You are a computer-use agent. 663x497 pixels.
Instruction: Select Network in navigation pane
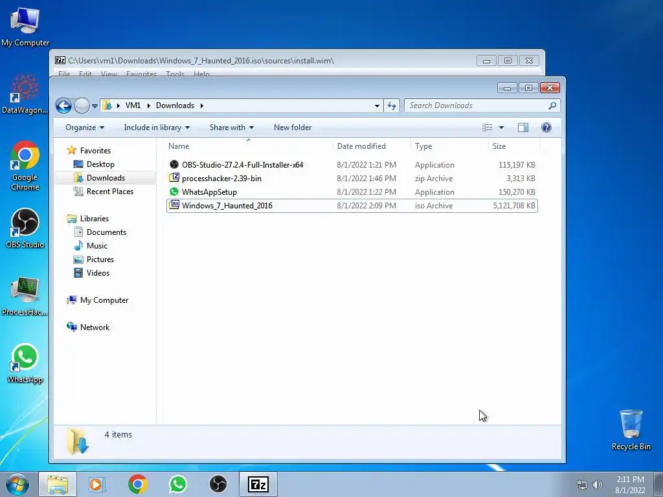click(95, 327)
